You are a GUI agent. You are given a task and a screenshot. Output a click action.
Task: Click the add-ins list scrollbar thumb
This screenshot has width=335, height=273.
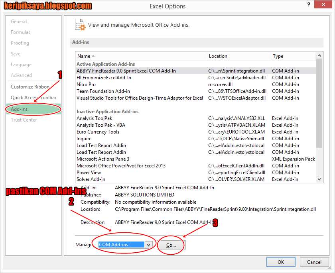click(319, 103)
